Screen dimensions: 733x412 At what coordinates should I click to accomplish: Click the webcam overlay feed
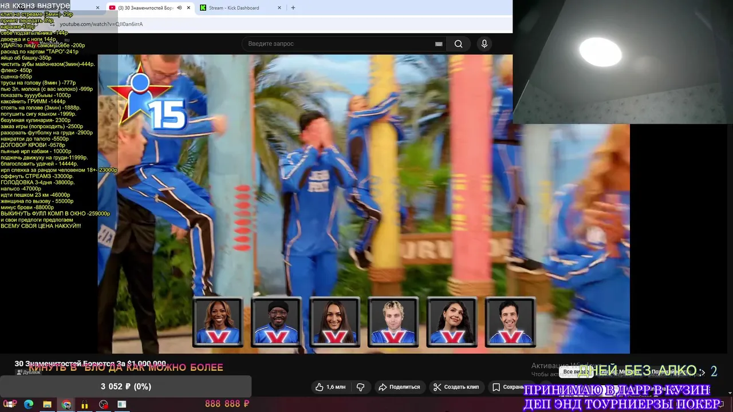(622, 62)
